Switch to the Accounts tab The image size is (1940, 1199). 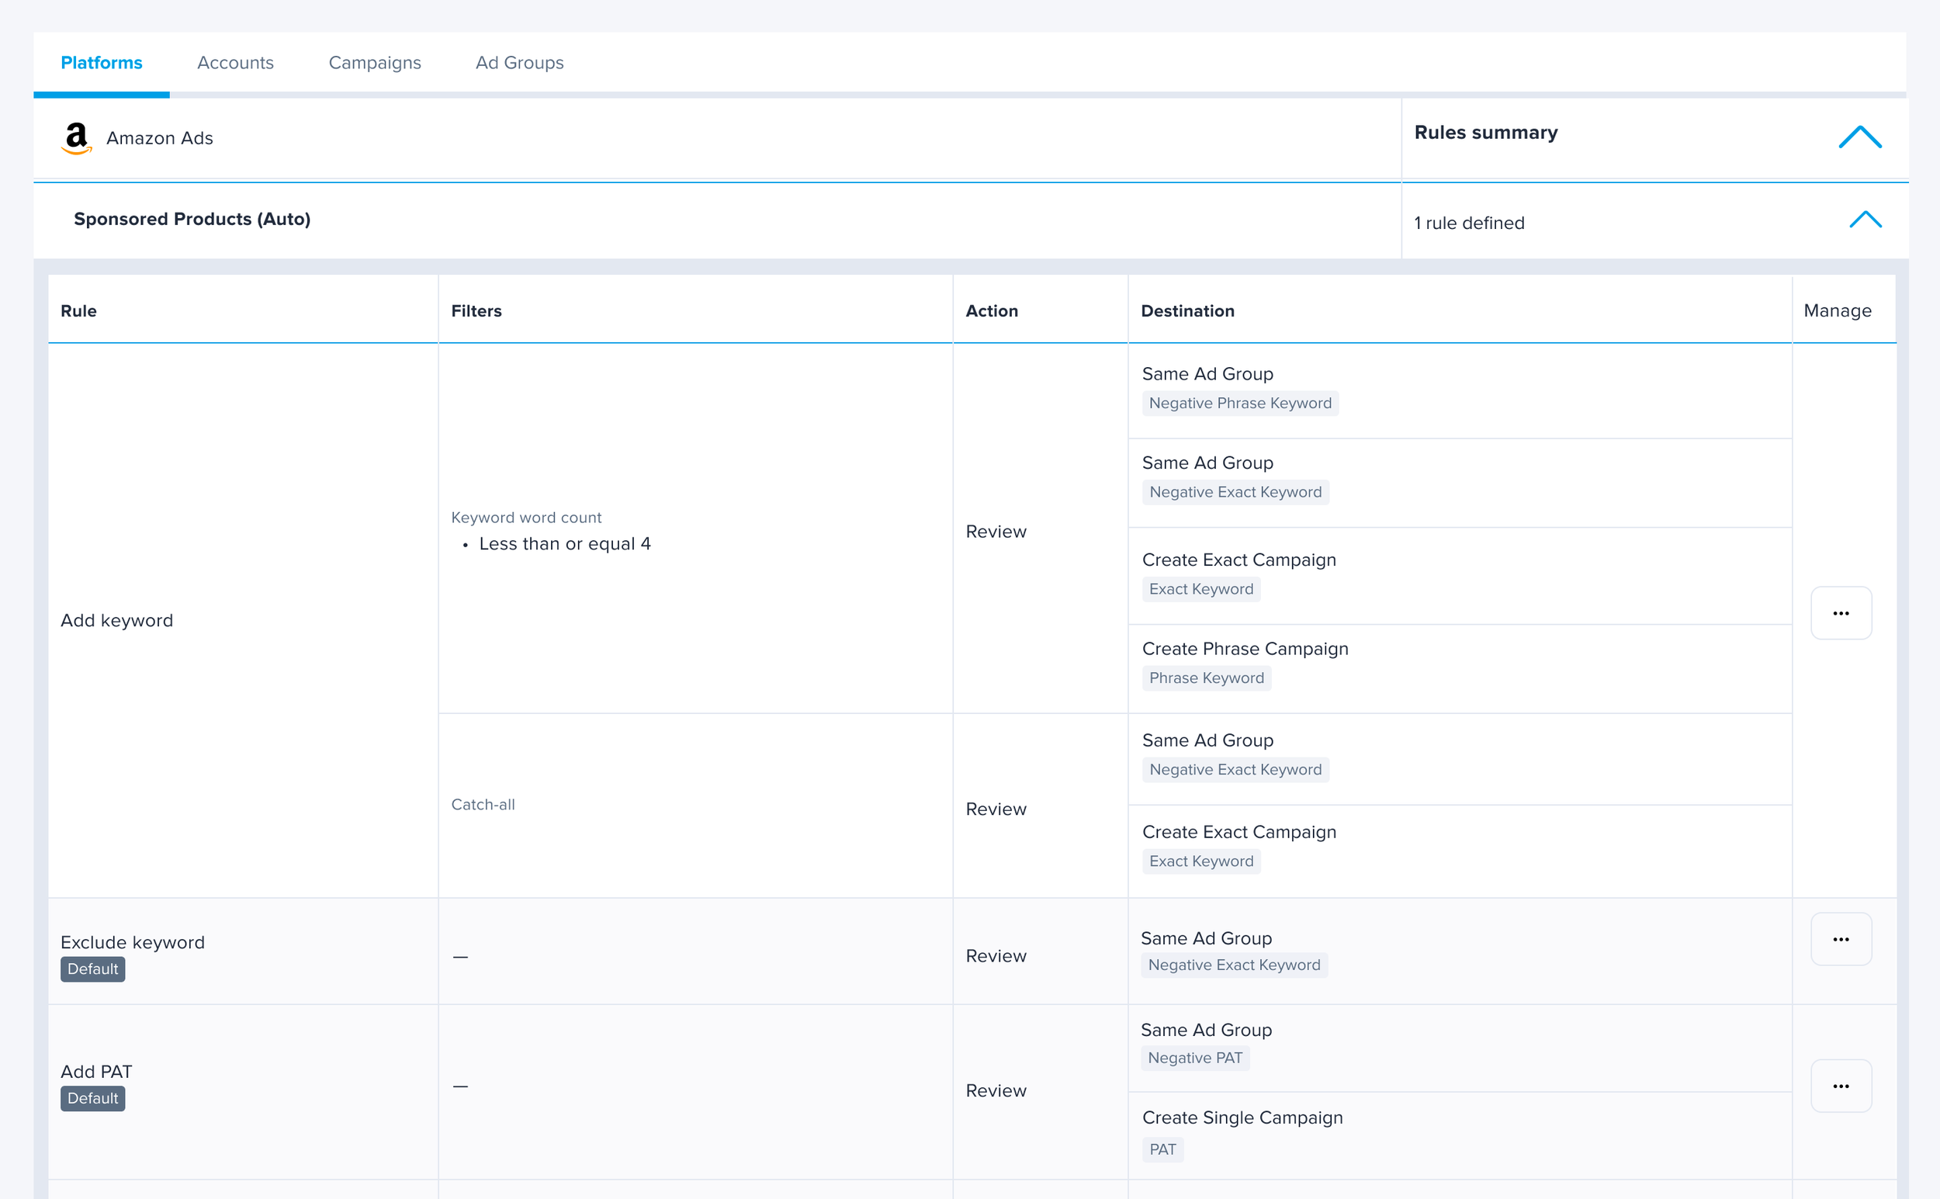[234, 63]
